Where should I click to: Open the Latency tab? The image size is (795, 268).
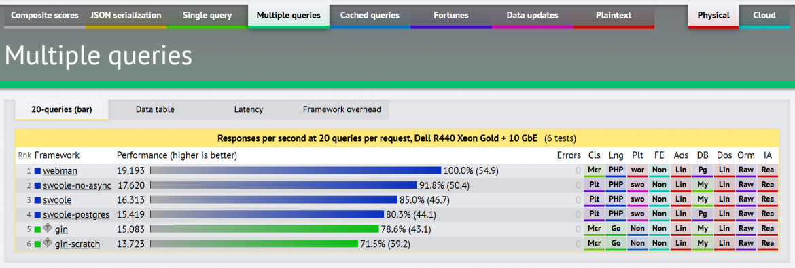point(249,109)
